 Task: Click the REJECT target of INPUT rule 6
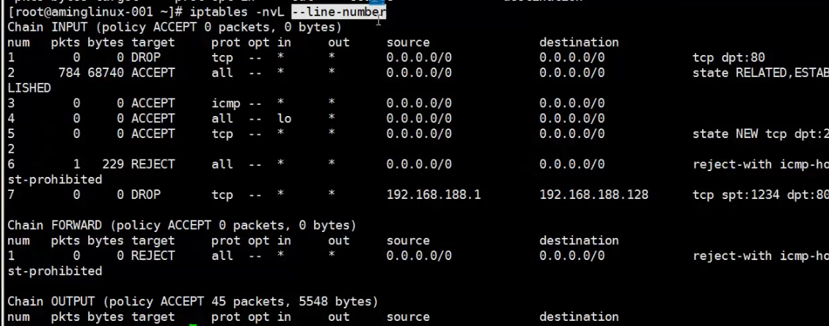click(x=153, y=164)
